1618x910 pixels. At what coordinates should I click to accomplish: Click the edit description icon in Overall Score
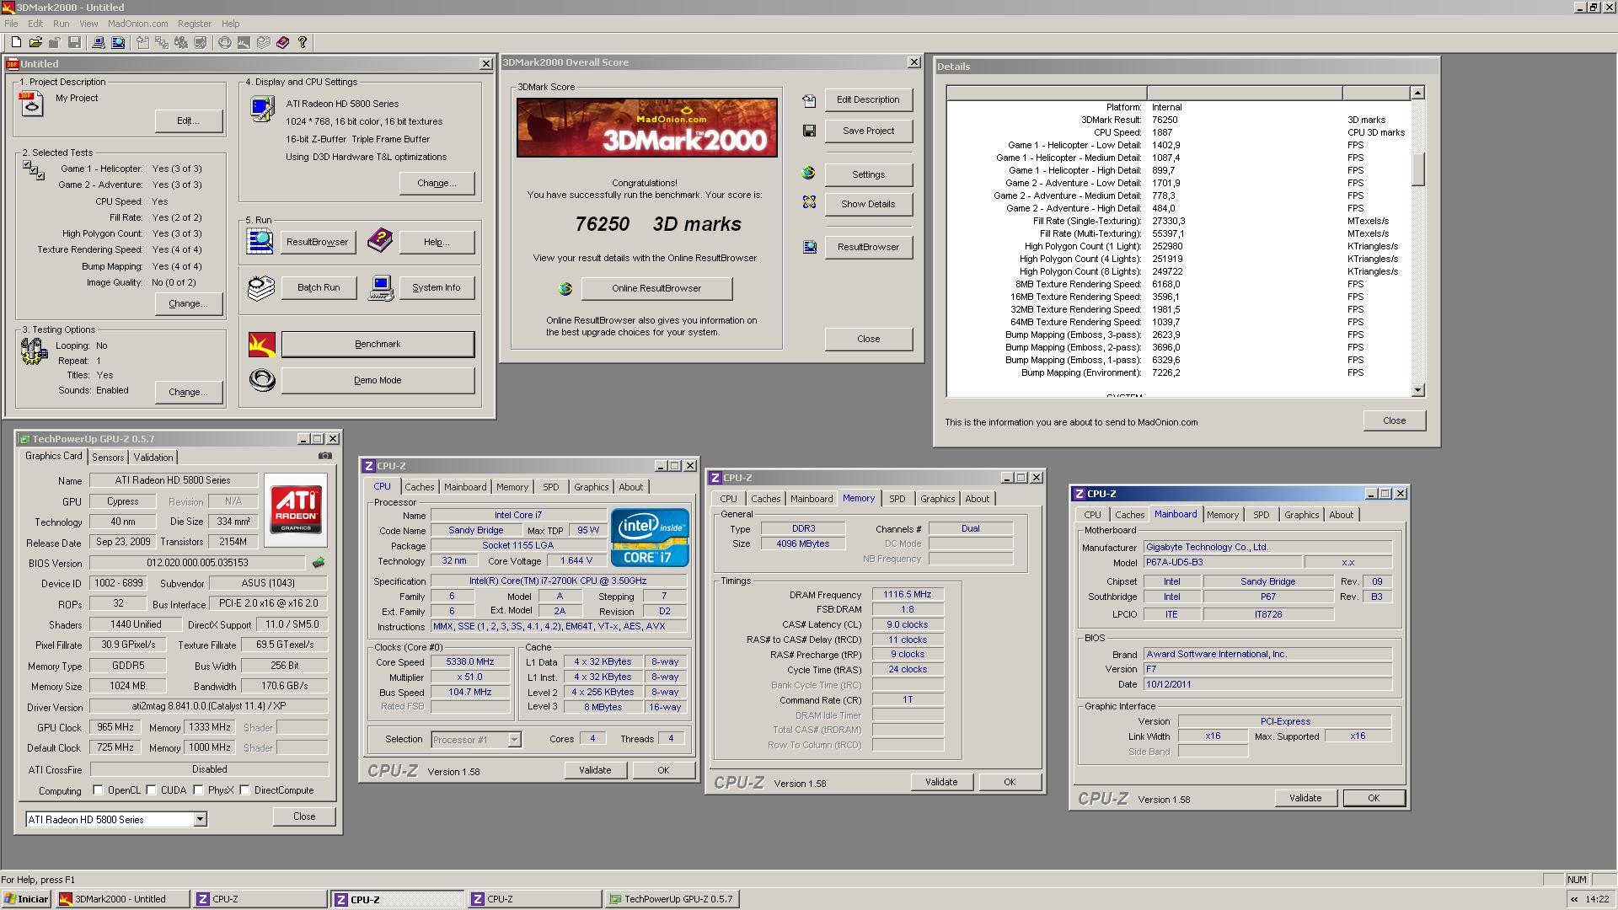point(809,100)
